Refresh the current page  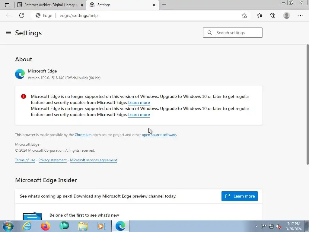point(22,15)
